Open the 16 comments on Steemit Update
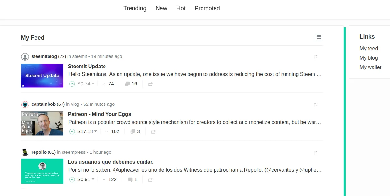 point(131,84)
